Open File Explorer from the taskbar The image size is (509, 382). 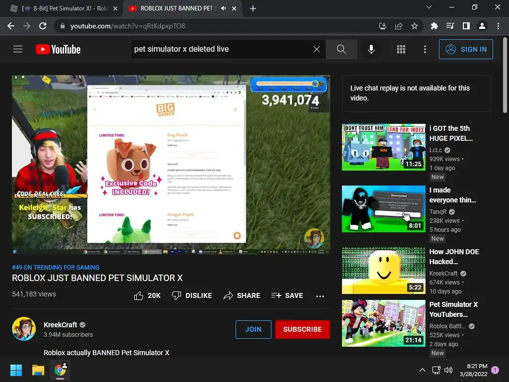[x=38, y=370]
